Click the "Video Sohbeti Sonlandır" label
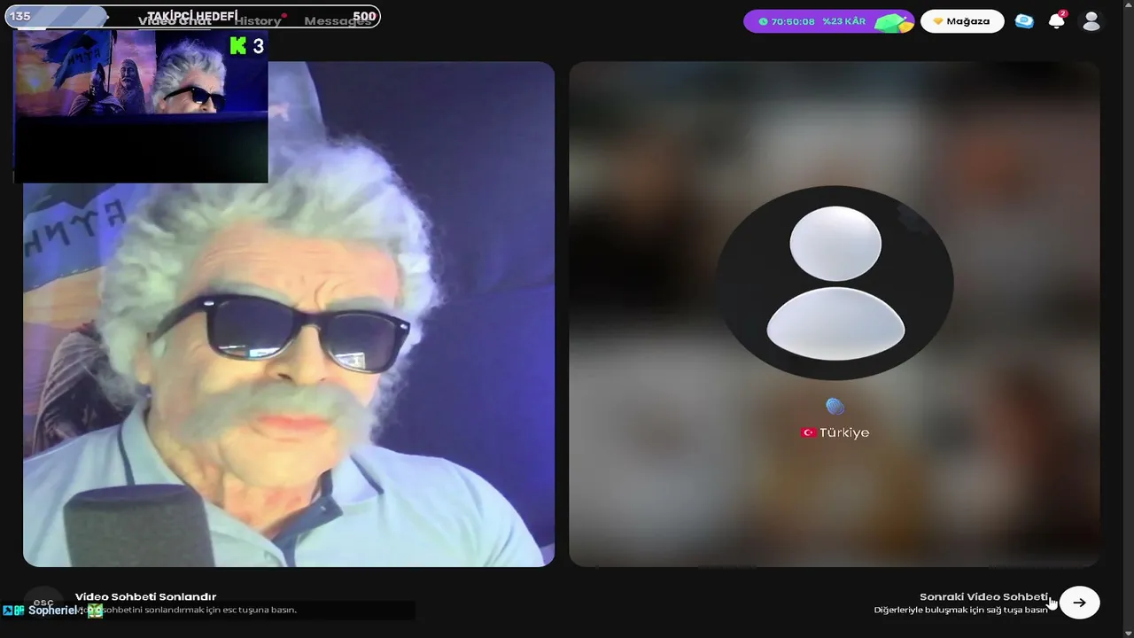Viewport: 1134px width, 638px height. pos(145,596)
